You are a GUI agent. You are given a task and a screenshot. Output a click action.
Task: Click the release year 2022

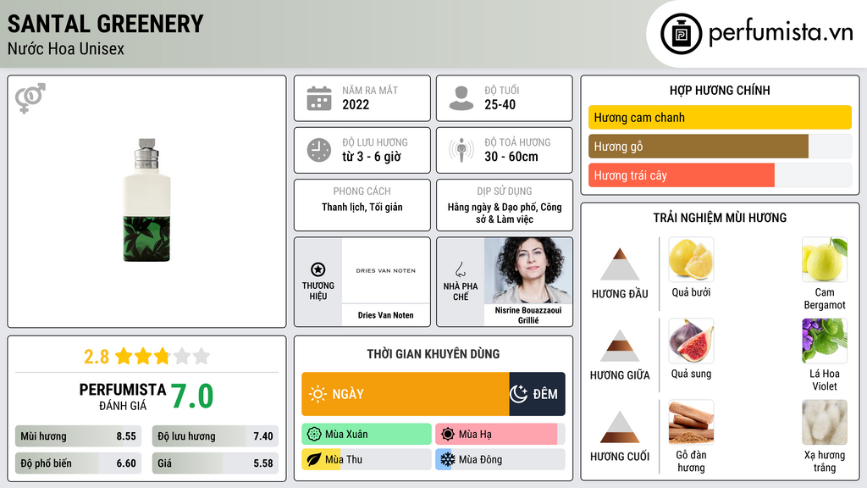[x=356, y=104]
